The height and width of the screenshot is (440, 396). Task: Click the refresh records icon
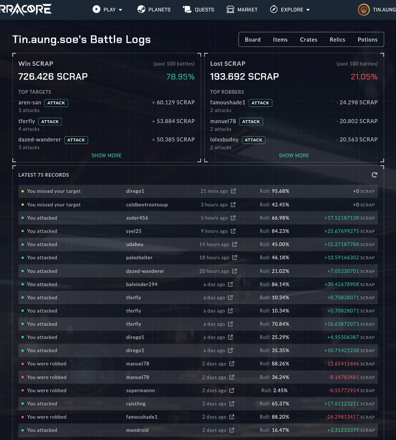click(x=374, y=175)
